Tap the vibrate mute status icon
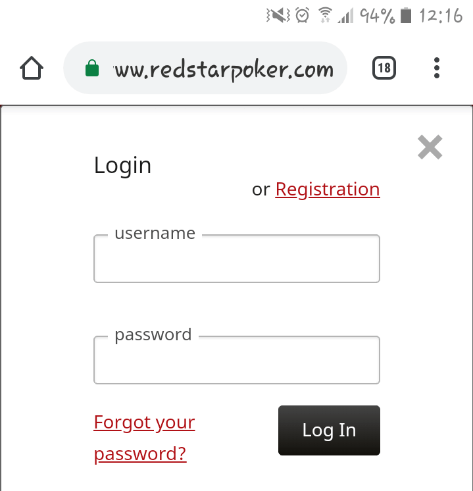Viewport: 473px width, 491px height. pyautogui.click(x=278, y=15)
